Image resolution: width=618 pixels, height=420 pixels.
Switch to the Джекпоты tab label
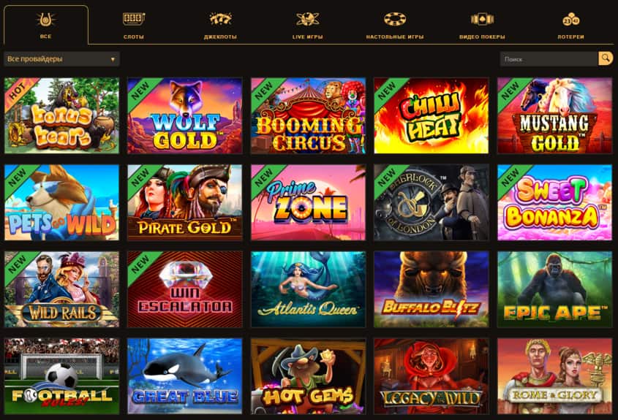click(220, 37)
